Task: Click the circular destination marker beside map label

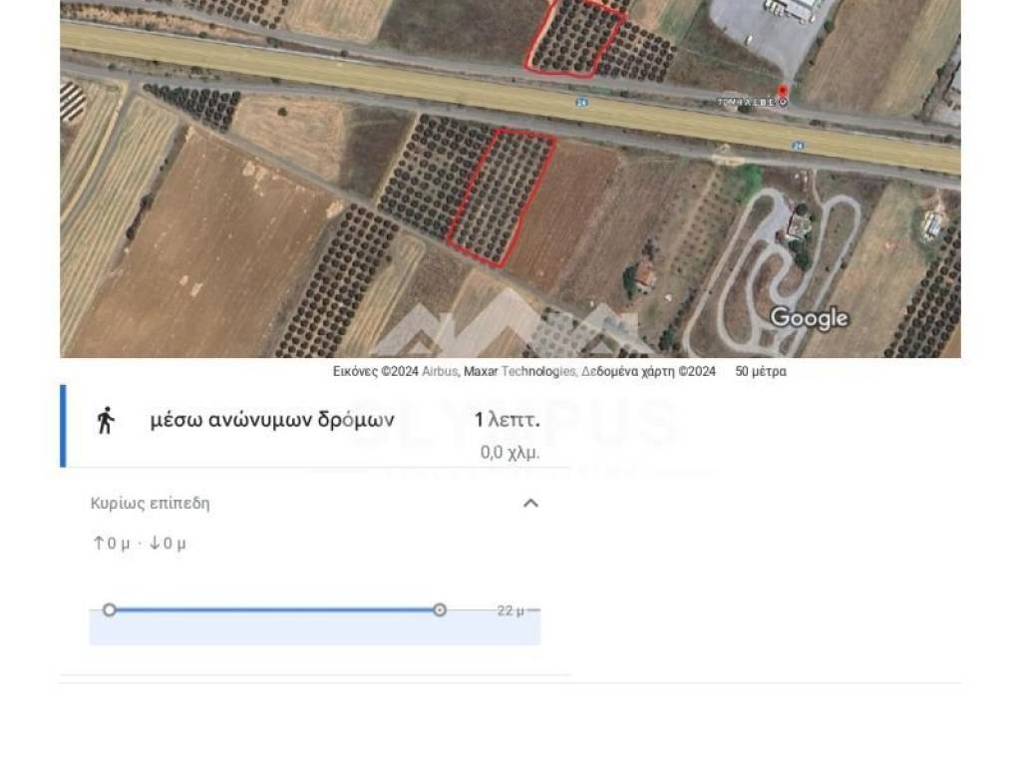Action: 784,102
